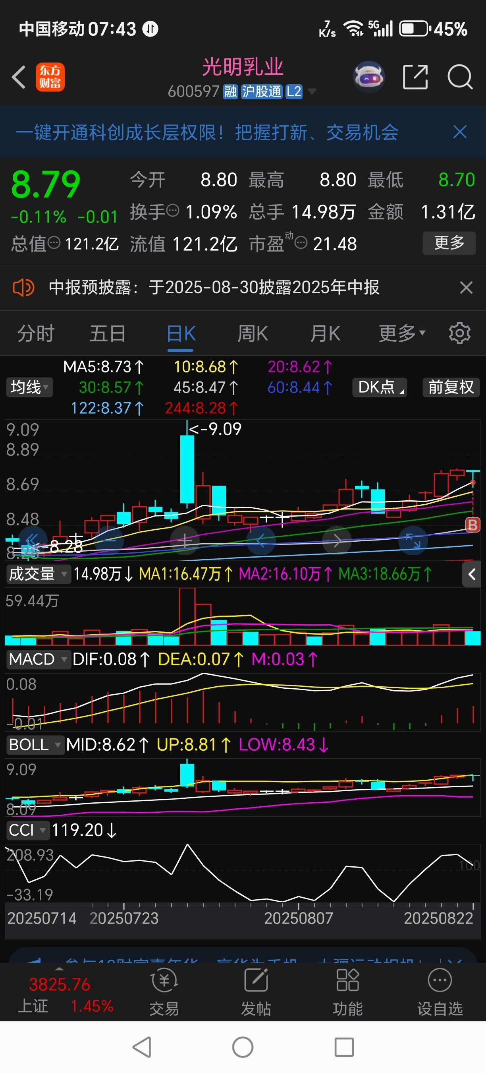Tap the share icon in header

coord(415,77)
